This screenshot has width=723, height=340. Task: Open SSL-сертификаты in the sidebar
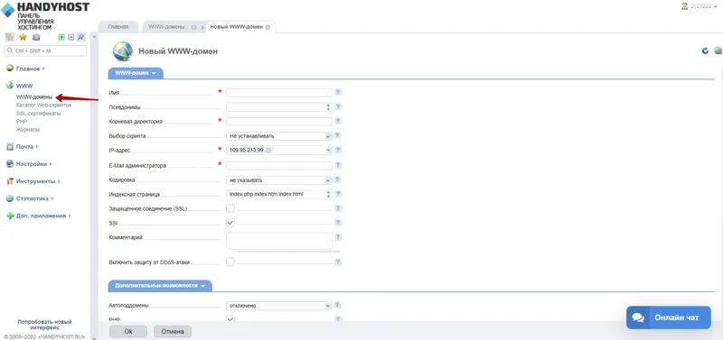(x=38, y=113)
